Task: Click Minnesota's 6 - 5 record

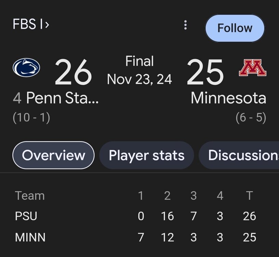Action: pyautogui.click(x=251, y=118)
